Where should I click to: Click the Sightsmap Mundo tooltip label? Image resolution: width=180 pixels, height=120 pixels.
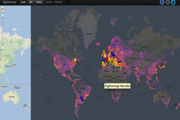[117, 86]
